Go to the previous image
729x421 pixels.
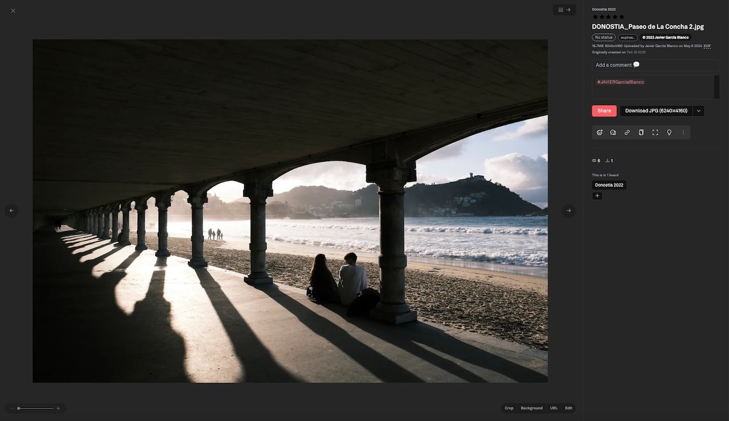click(x=11, y=211)
